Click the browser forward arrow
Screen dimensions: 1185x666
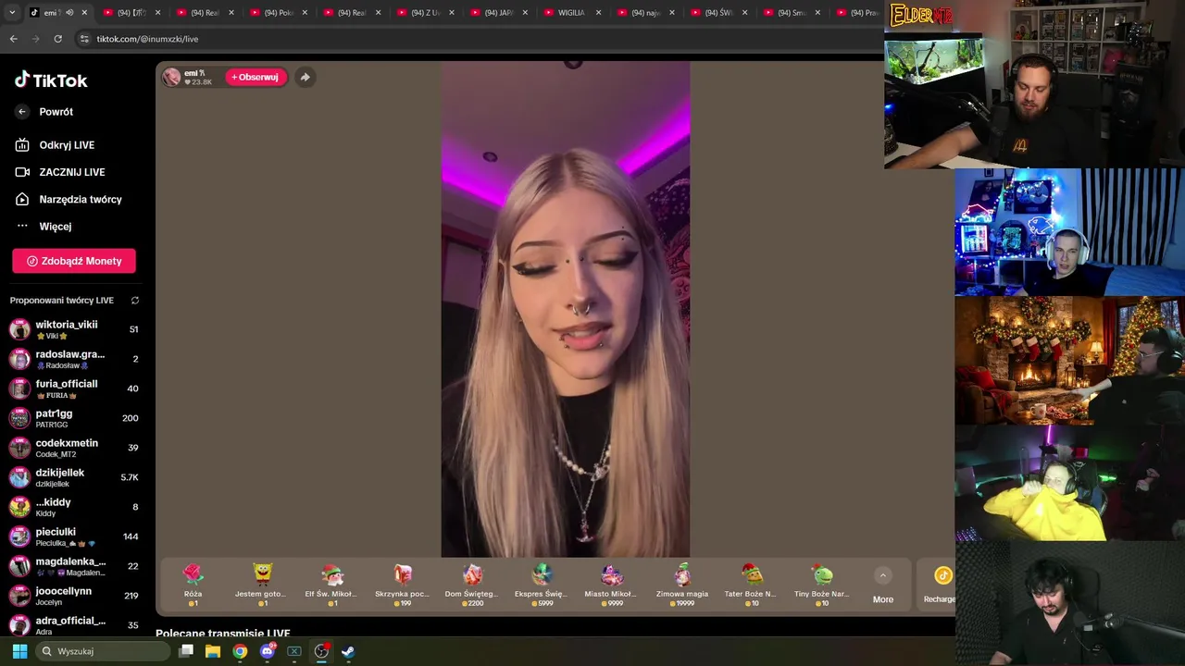pos(35,39)
